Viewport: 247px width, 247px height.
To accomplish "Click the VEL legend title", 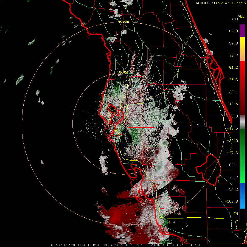I will [241, 16].
